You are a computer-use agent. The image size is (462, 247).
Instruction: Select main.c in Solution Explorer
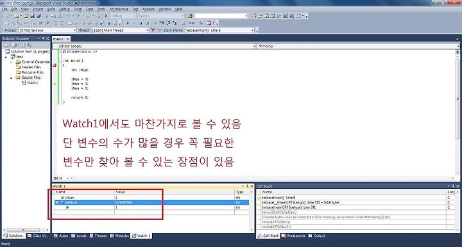pos(33,83)
